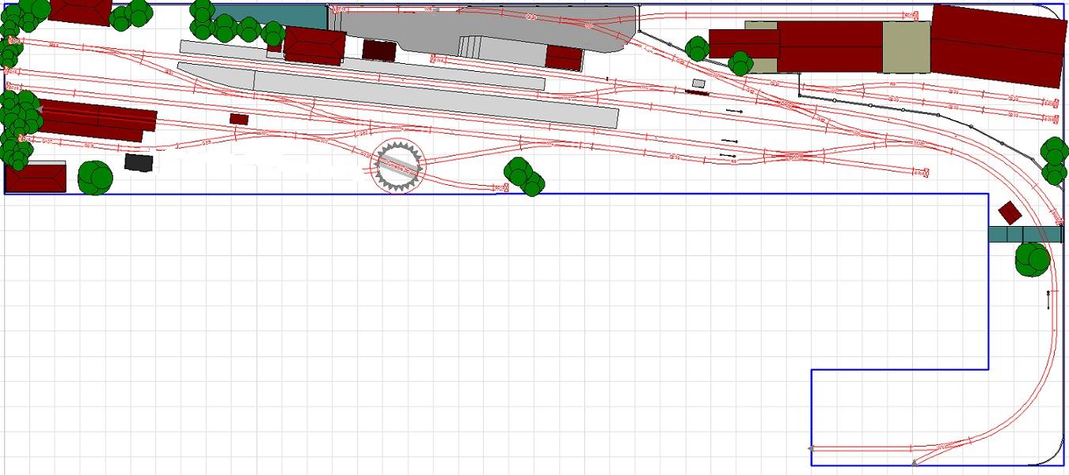
Task: Click the right tan section of the goods shed
Action: pyautogui.click(x=906, y=47)
